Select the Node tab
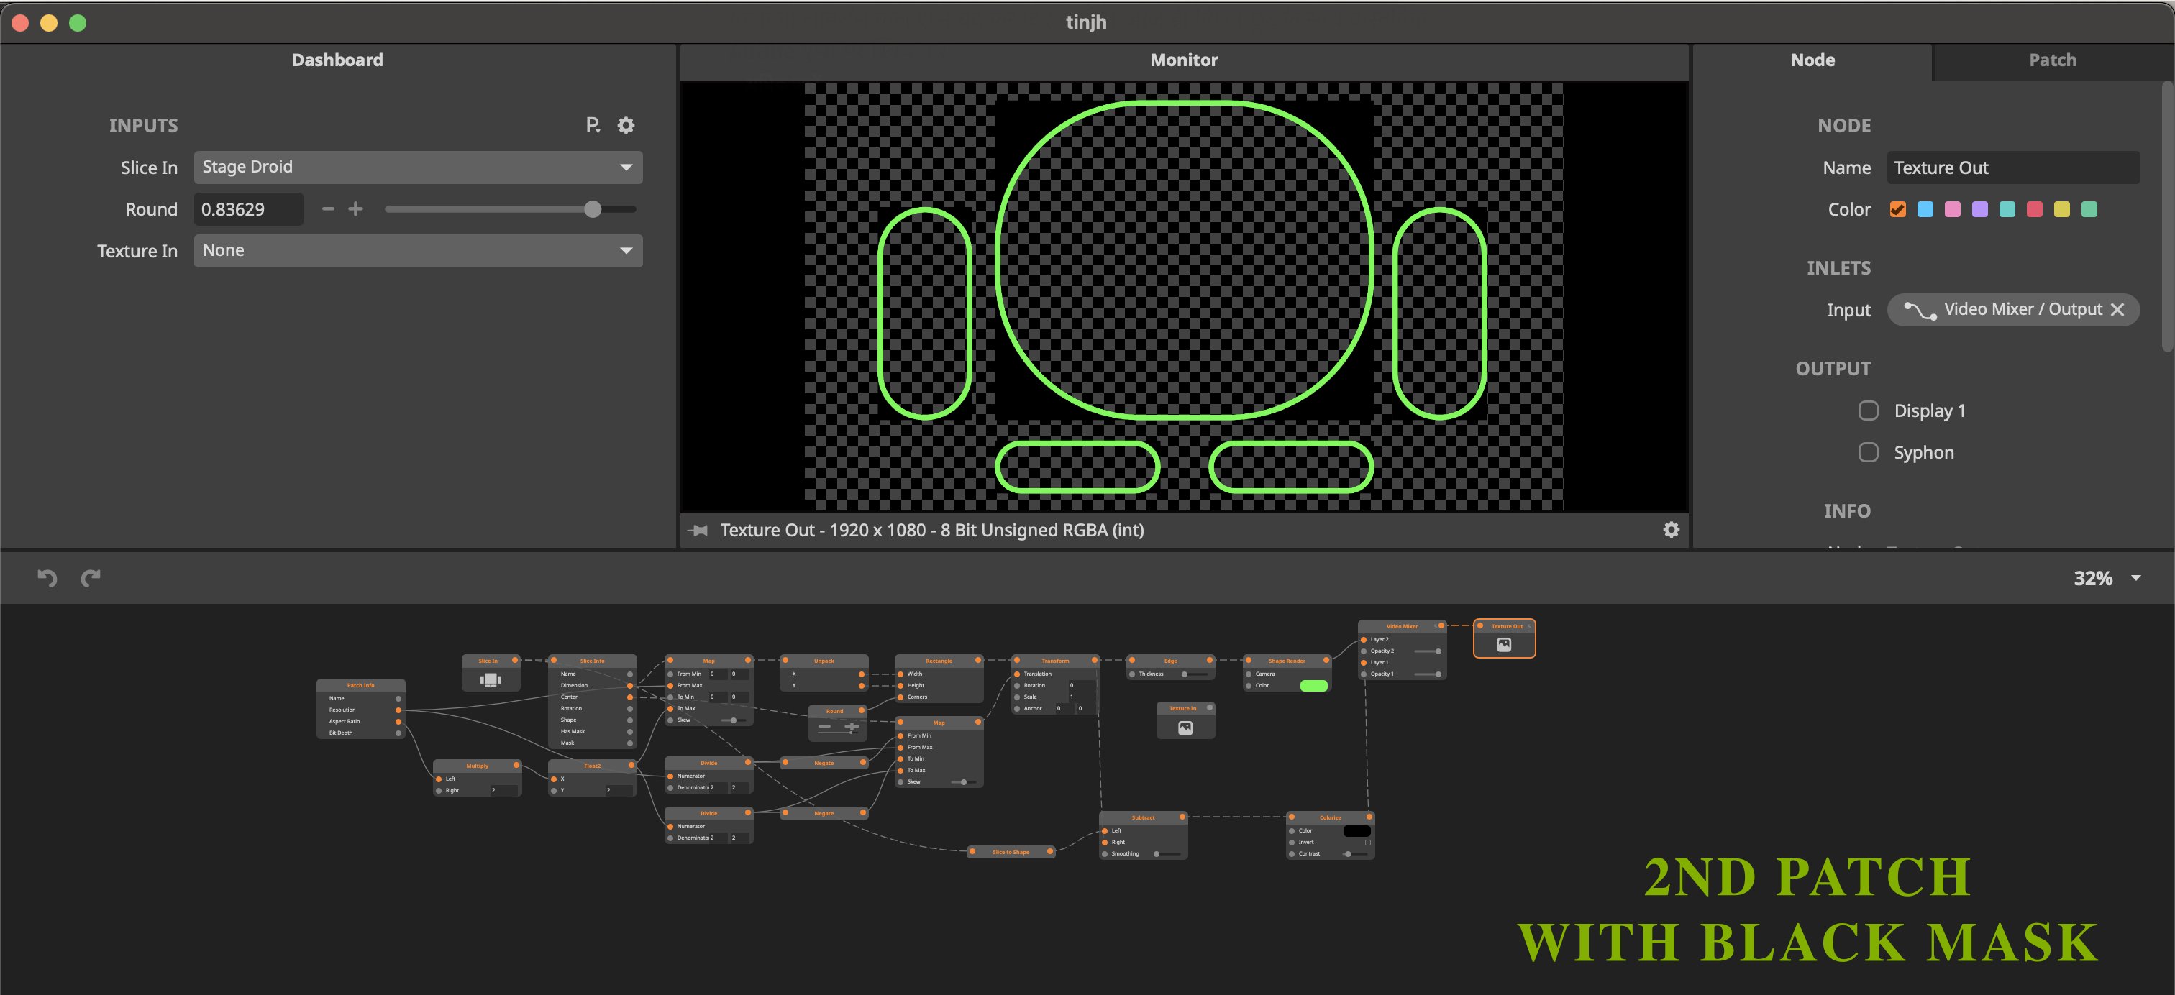 coord(1812,60)
